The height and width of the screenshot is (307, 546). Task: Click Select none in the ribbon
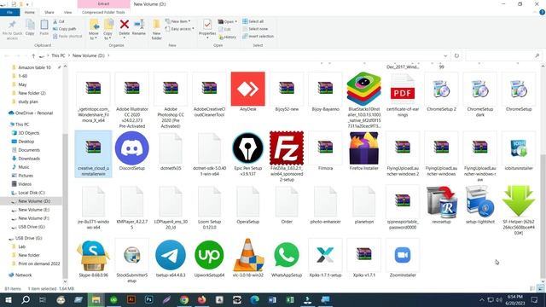pyautogui.click(x=255, y=29)
